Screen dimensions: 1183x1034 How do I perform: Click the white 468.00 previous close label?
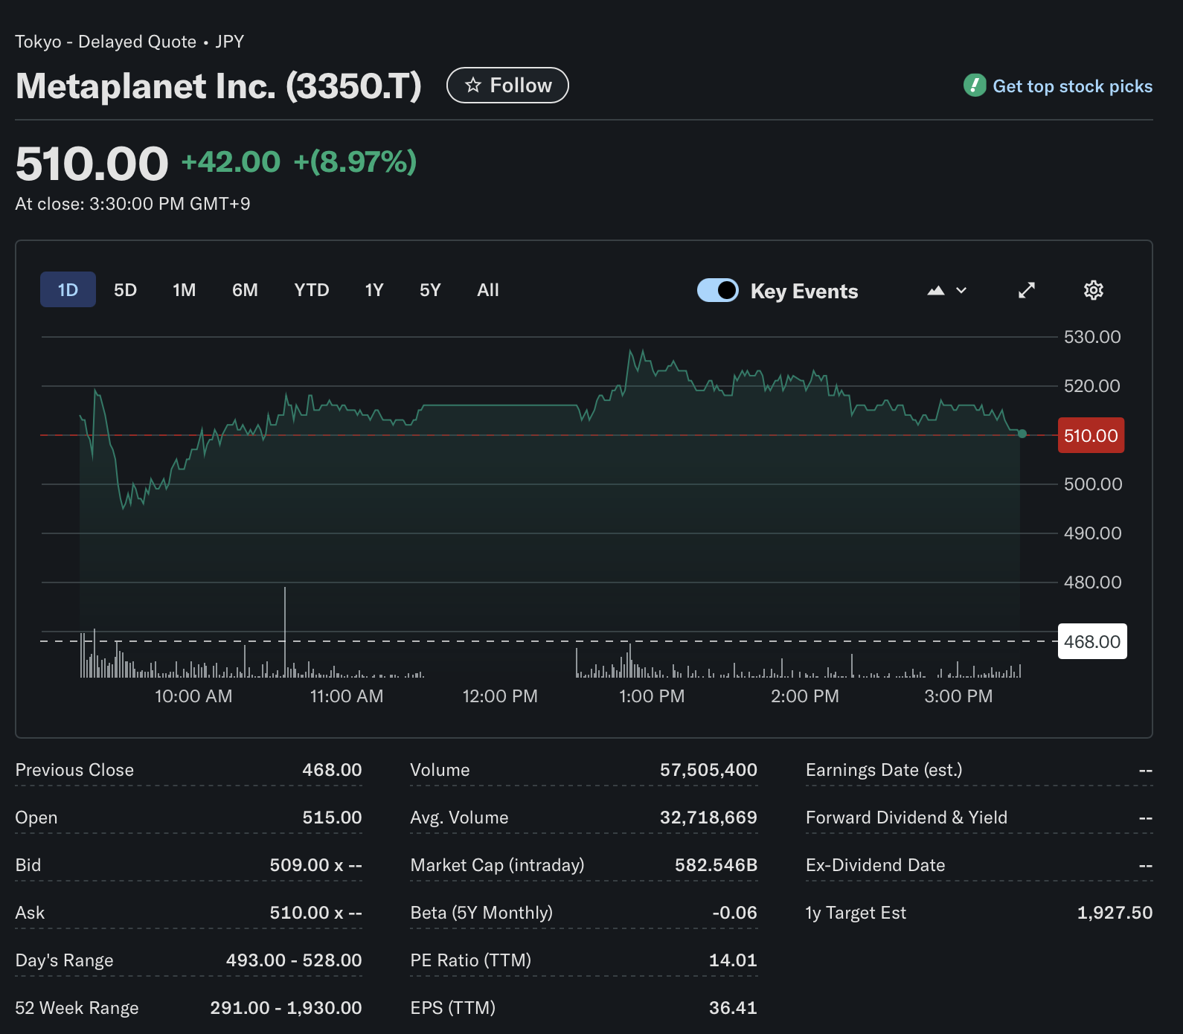(1091, 641)
